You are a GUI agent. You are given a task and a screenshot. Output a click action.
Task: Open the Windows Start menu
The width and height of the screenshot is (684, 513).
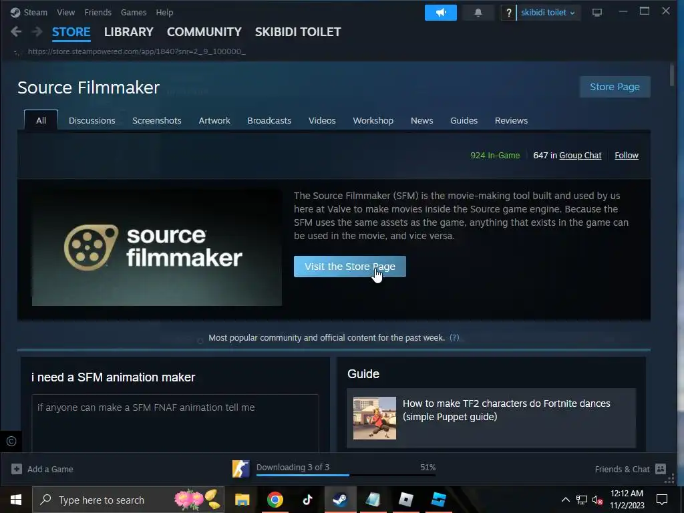pyautogui.click(x=16, y=500)
